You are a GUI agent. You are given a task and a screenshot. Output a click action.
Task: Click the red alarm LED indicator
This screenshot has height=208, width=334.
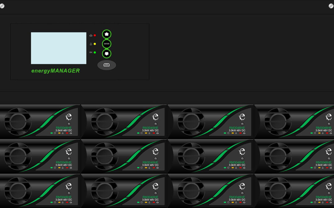[x=95, y=35]
